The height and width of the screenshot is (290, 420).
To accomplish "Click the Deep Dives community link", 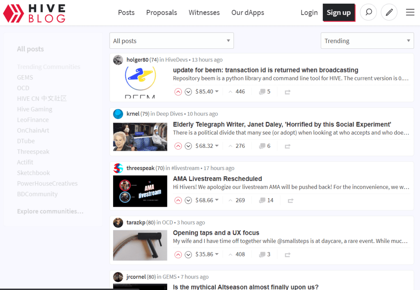I will pos(169,114).
